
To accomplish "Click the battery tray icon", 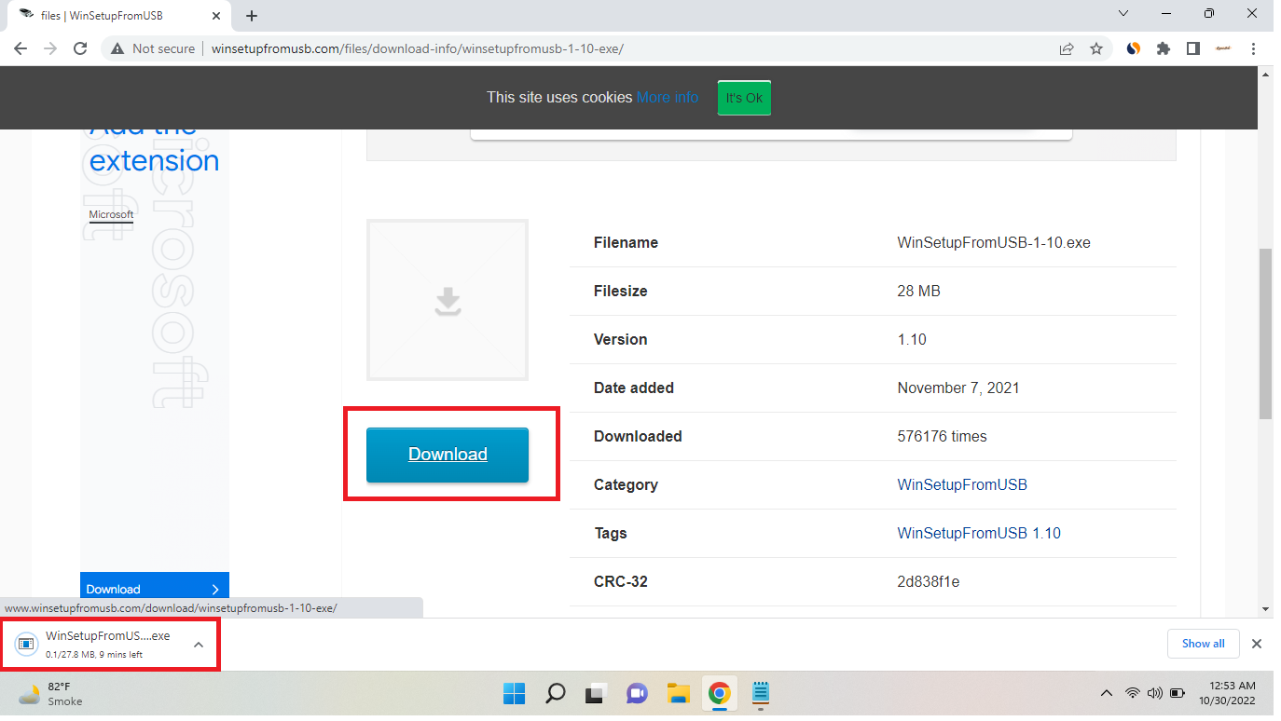I will 1178,693.
